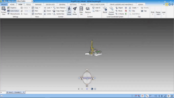Click the Cap clip button
This screenshot has width=174, height=98.
144,11
